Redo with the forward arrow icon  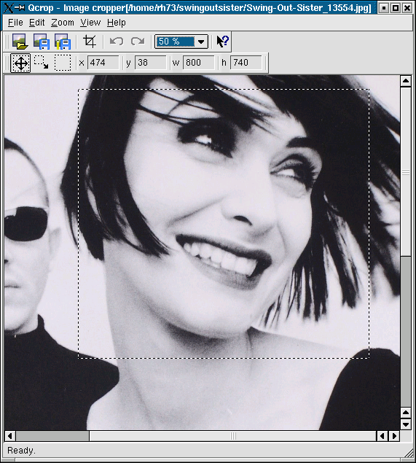(138, 42)
